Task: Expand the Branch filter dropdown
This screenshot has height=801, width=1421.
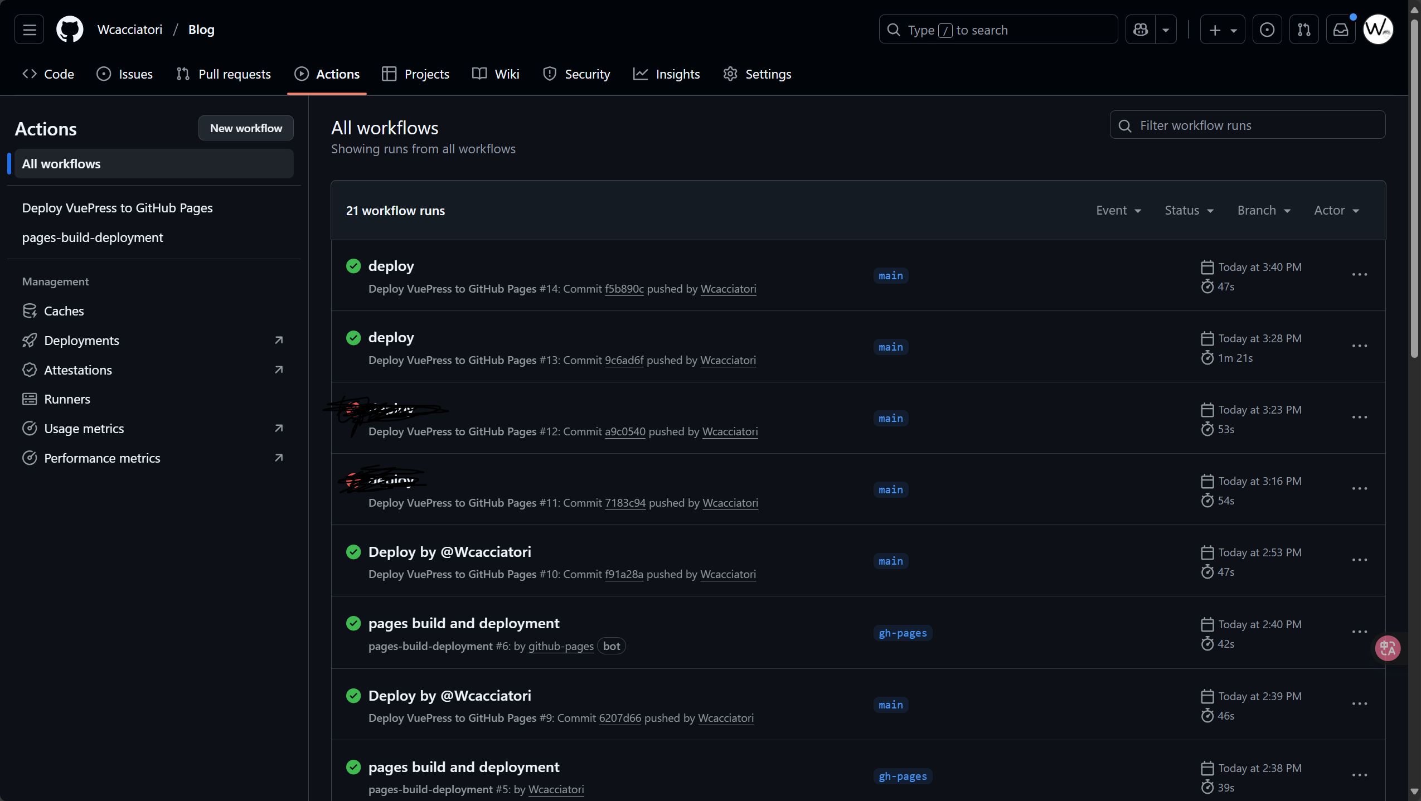Action: pyautogui.click(x=1263, y=210)
